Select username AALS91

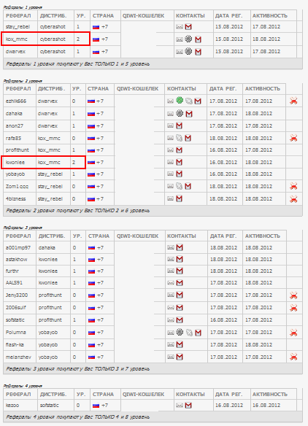click(14, 283)
